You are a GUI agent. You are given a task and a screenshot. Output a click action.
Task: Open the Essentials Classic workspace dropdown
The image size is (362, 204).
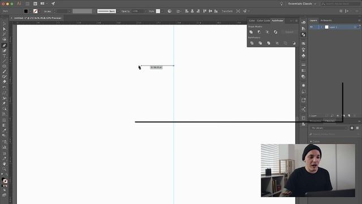coord(302,4)
